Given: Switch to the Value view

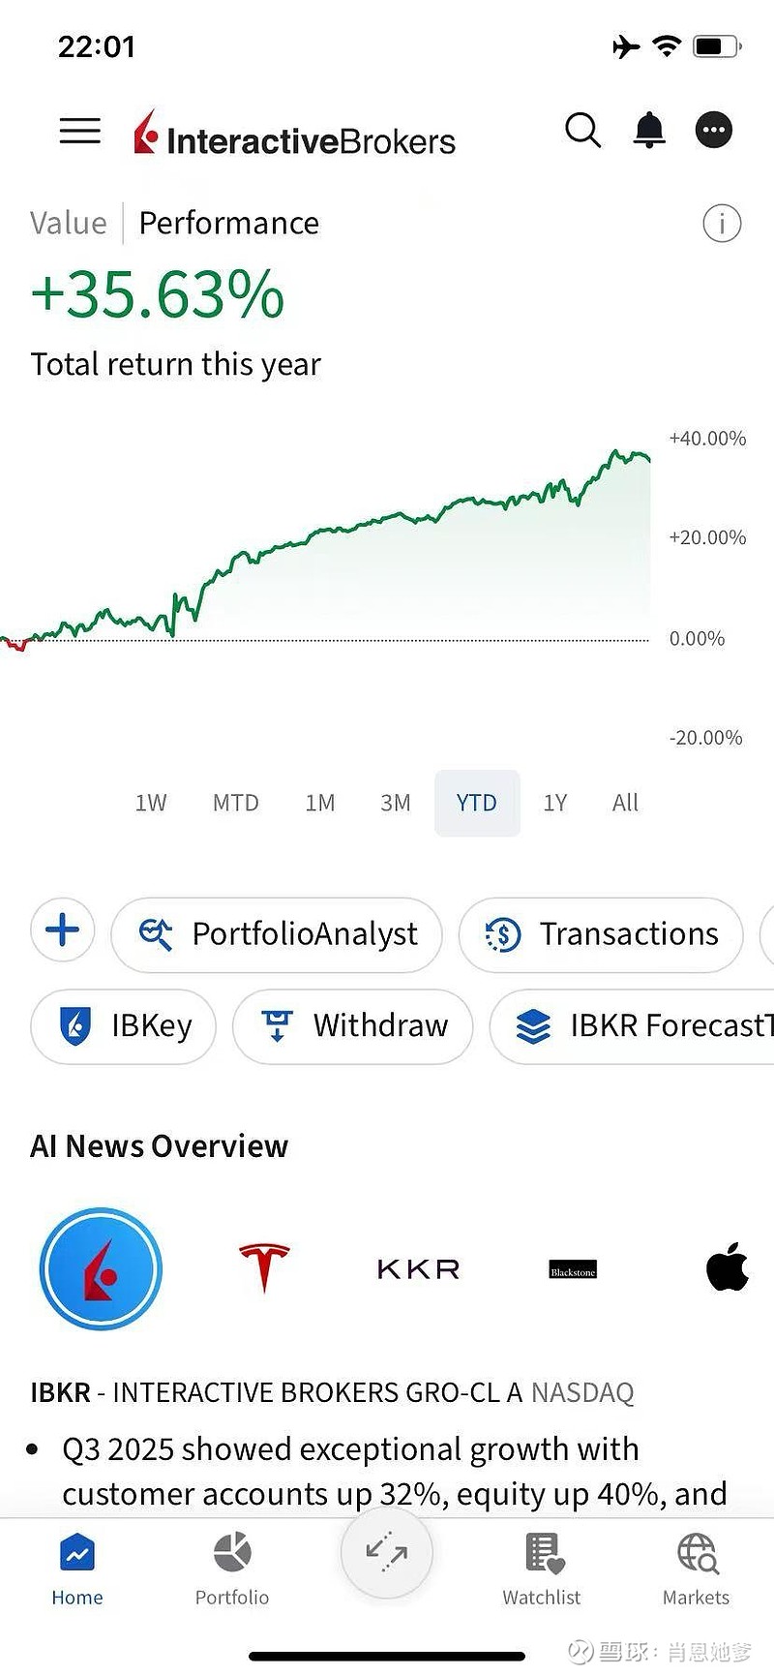Looking at the screenshot, I should pos(68,223).
